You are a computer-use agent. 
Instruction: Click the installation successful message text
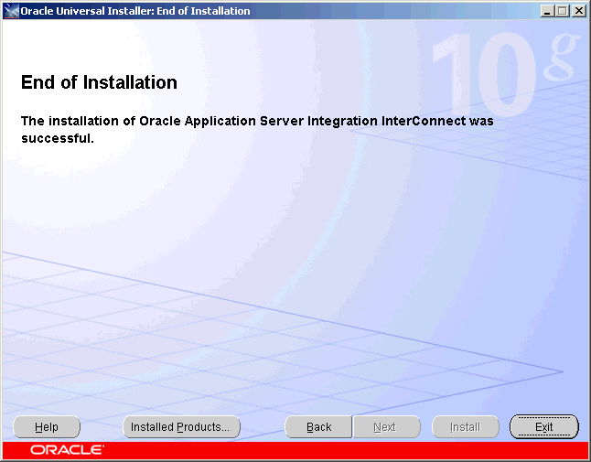(x=257, y=129)
